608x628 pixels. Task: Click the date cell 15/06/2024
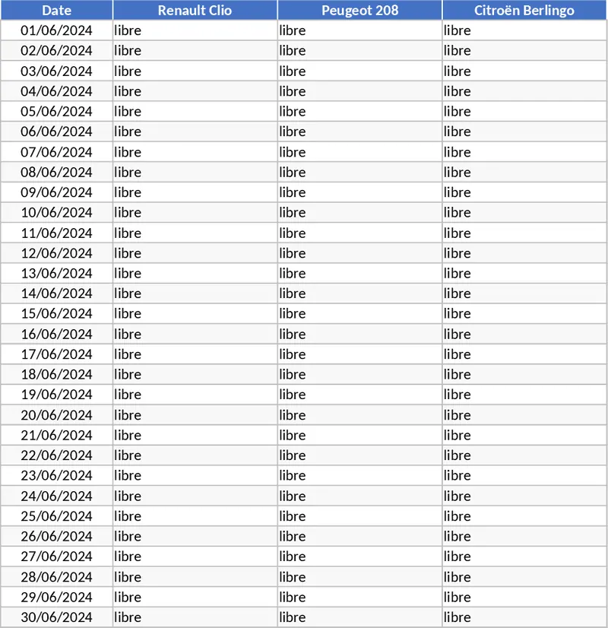click(57, 313)
